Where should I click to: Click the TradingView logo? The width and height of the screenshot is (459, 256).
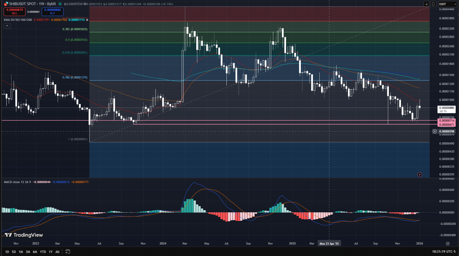(24, 235)
